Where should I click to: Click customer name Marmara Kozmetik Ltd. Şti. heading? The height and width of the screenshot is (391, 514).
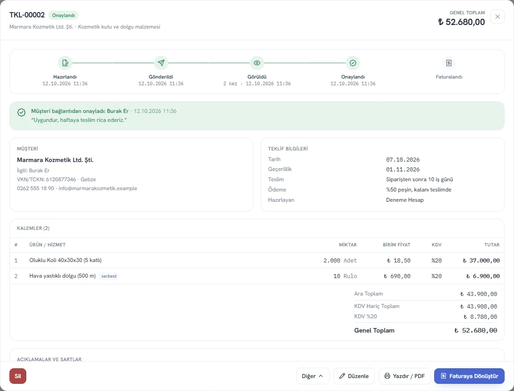point(55,160)
